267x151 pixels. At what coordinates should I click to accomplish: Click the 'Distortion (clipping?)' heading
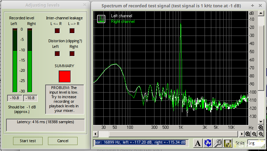pyautogui.click(x=65, y=41)
